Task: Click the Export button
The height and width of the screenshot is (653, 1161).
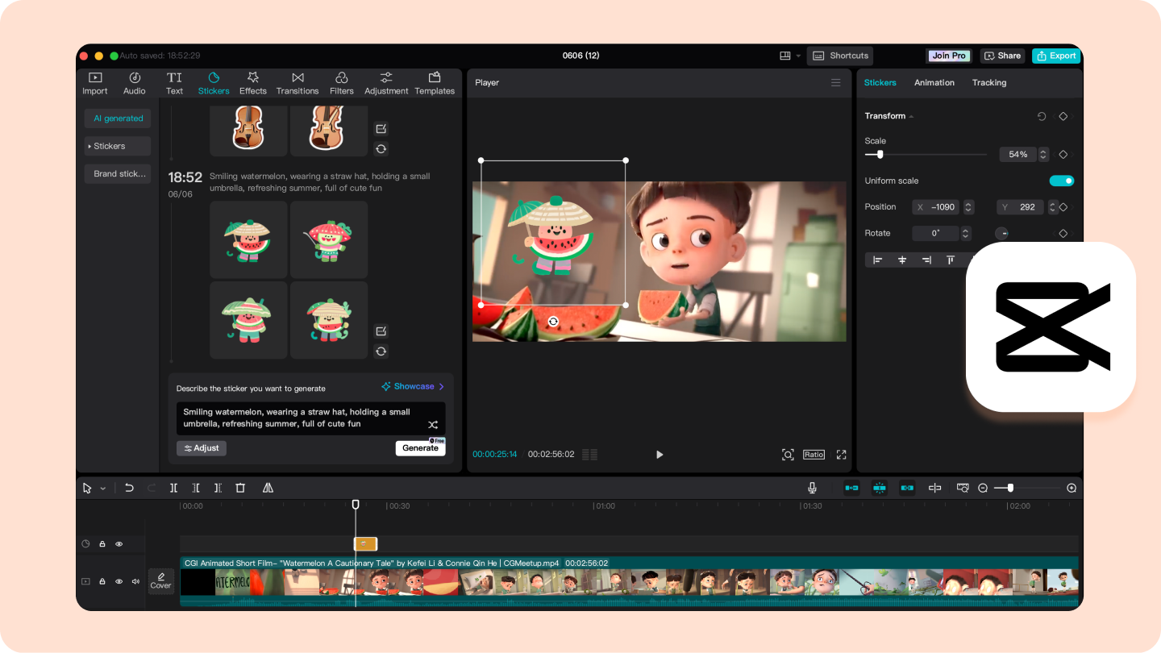Action: [x=1056, y=56]
